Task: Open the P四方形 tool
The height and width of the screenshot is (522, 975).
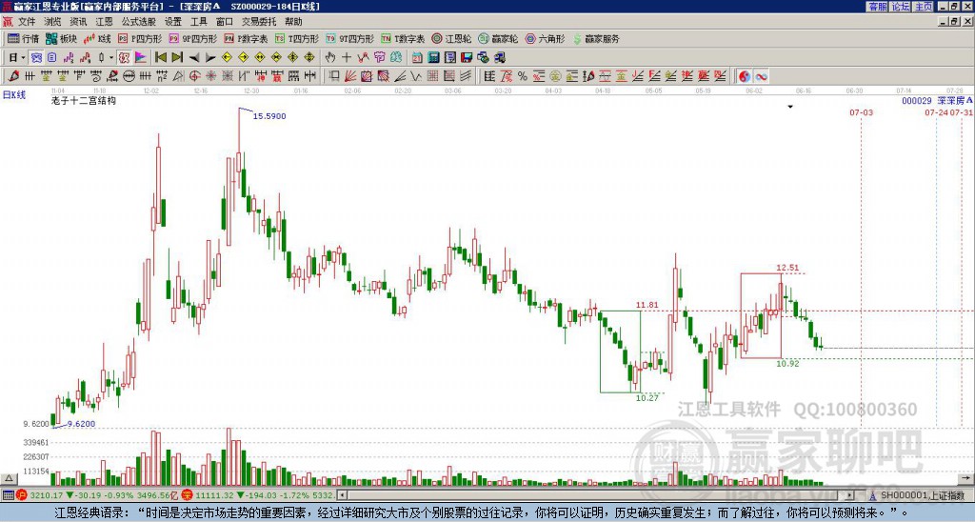Action: click(140, 38)
